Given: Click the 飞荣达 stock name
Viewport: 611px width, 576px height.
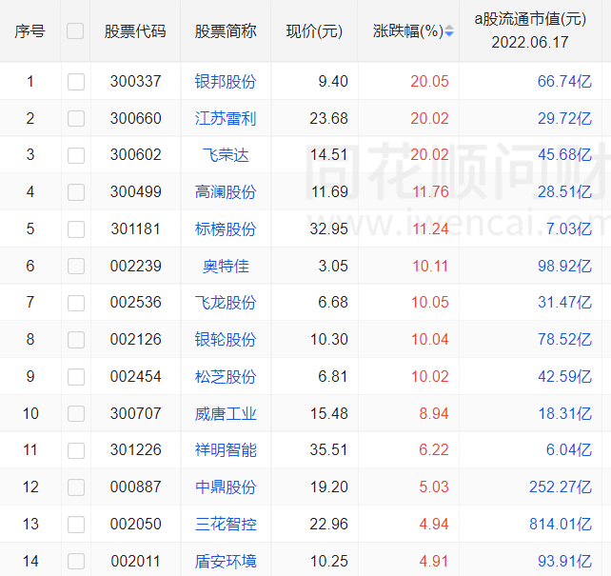Looking at the screenshot, I should 226,155.
